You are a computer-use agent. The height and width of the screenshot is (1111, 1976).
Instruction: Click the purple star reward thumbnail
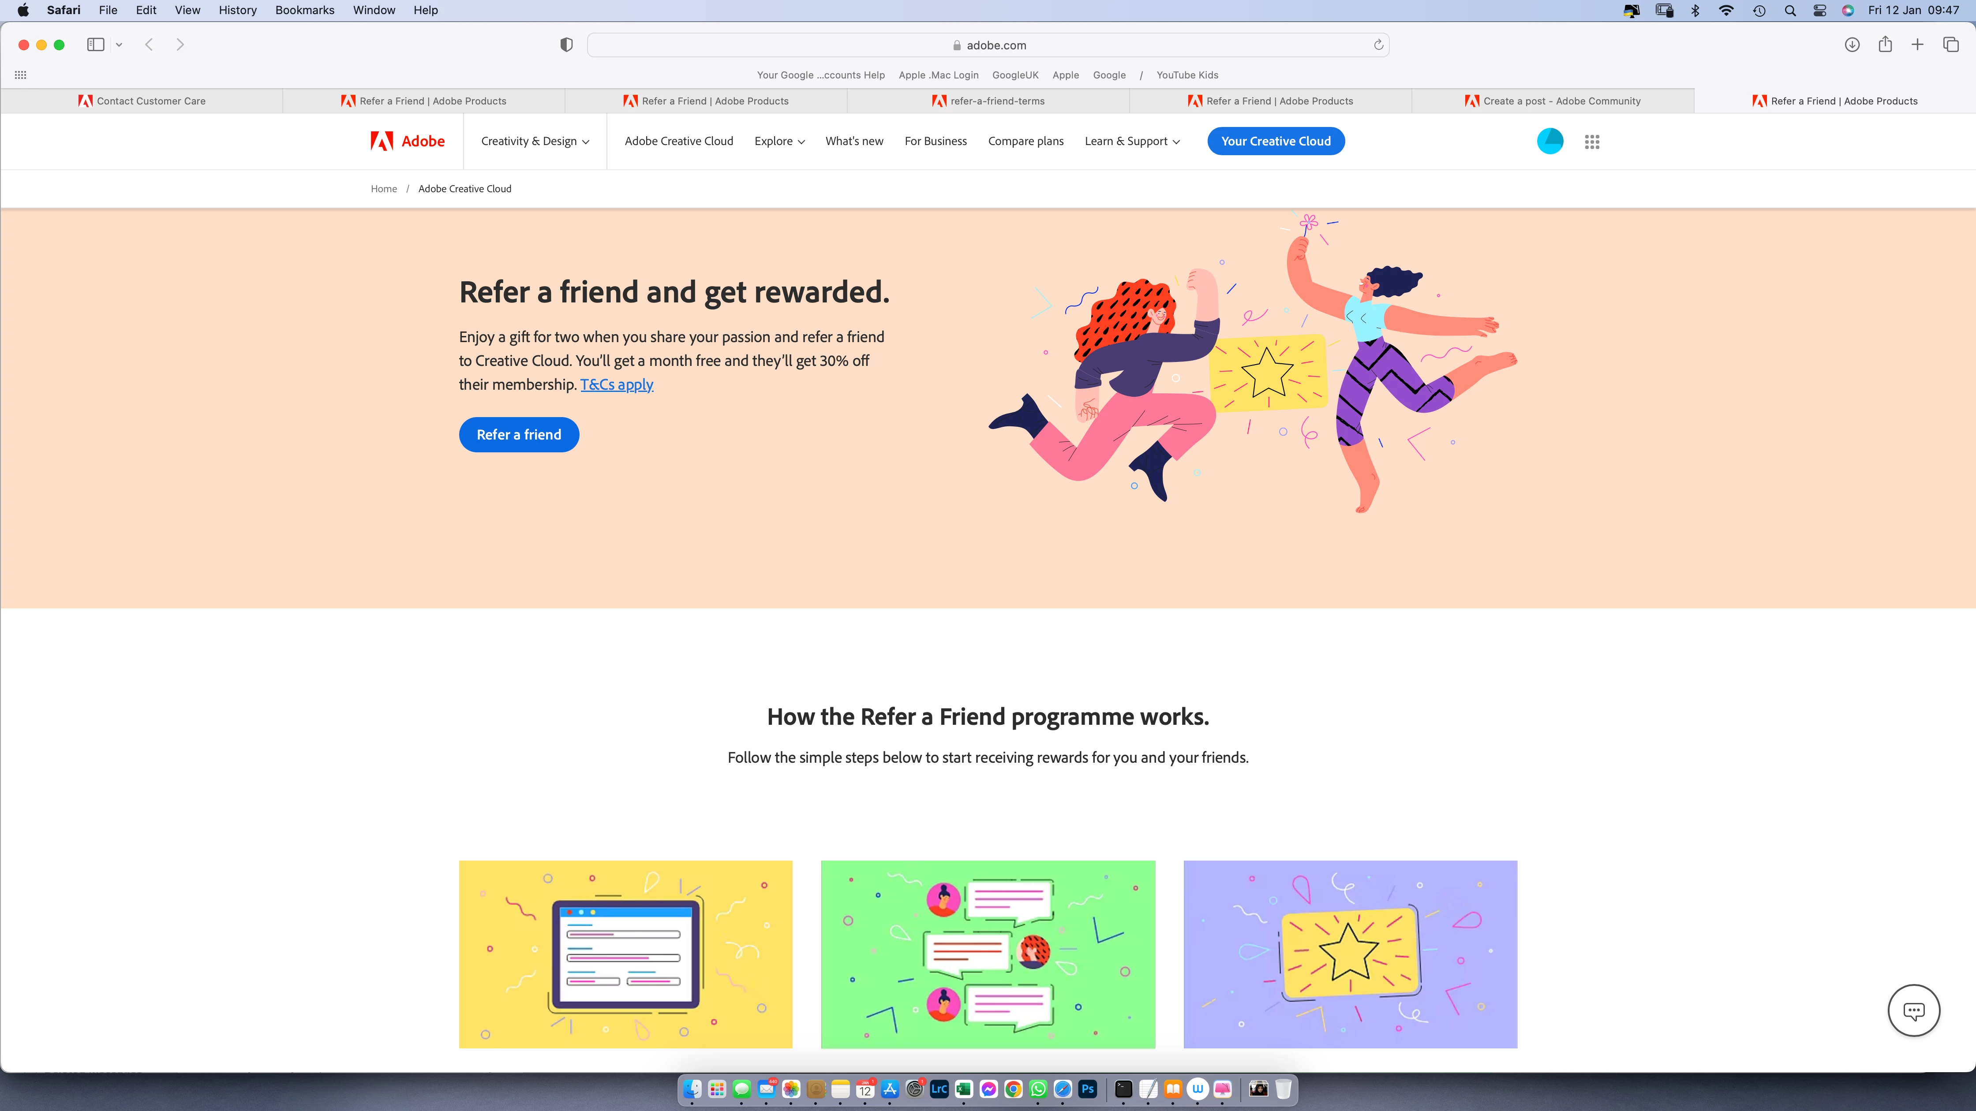(1350, 954)
